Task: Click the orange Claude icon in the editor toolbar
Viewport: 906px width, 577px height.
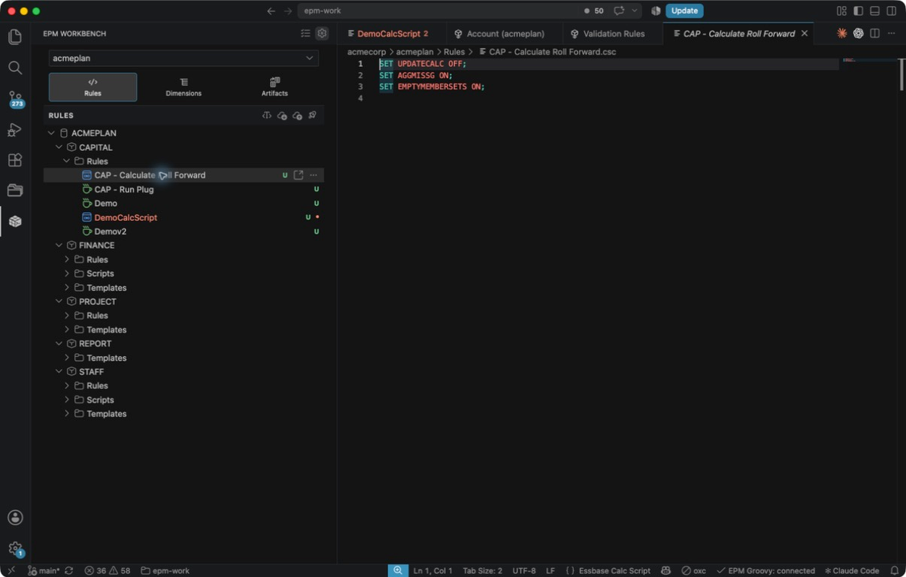Action: [841, 34]
